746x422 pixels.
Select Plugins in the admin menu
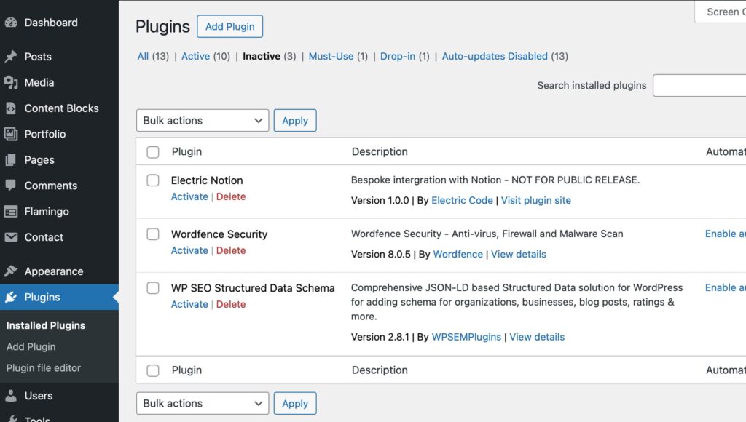[x=42, y=297]
